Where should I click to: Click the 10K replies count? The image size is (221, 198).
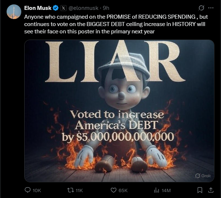click(37, 190)
